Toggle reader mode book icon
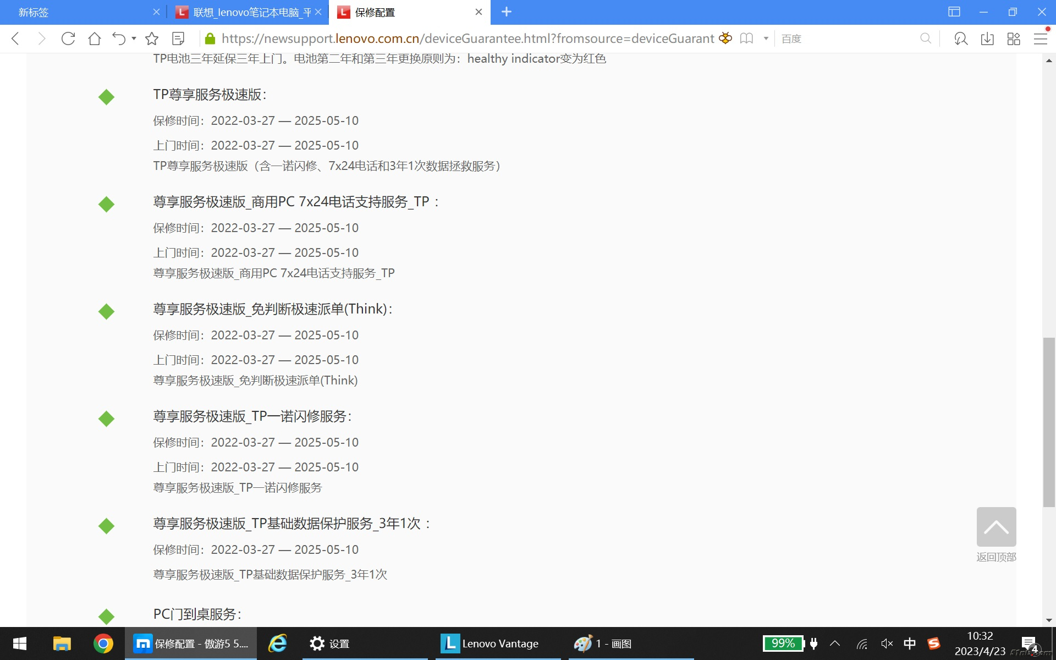 746,38
